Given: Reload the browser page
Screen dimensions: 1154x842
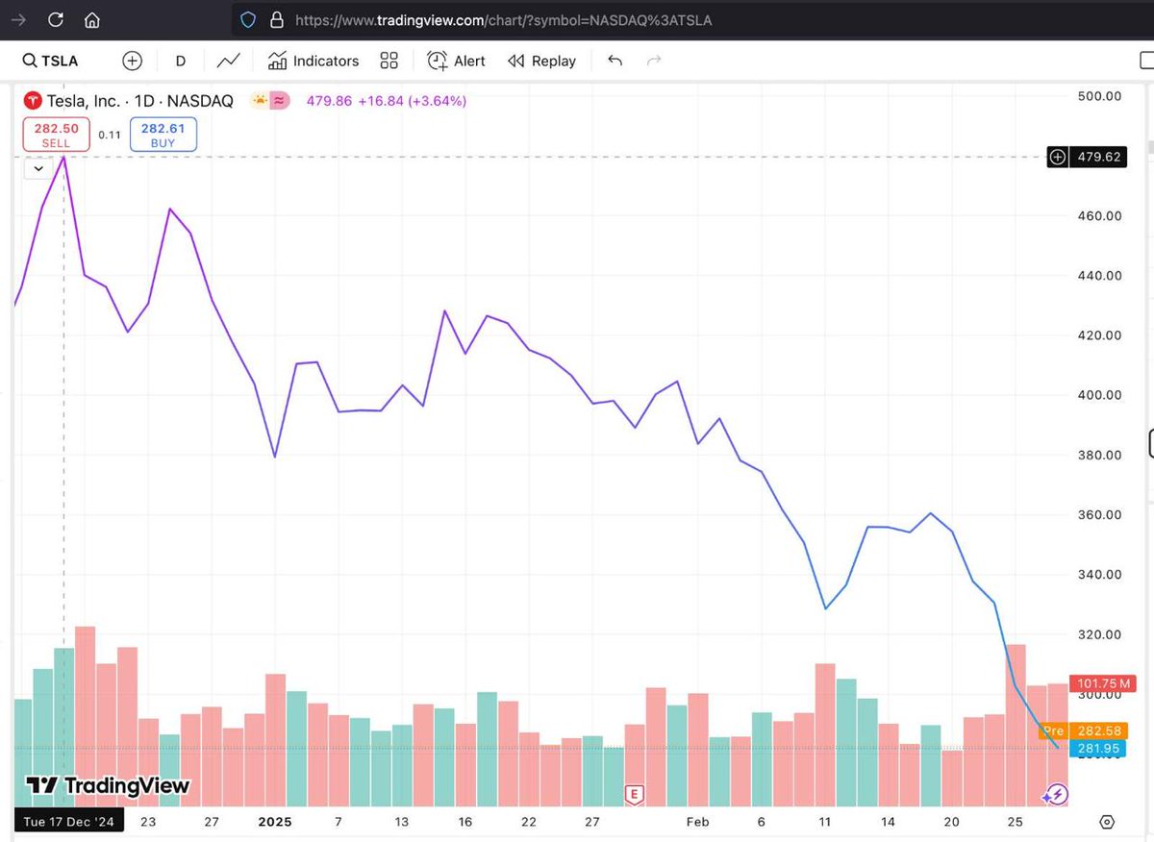Looking at the screenshot, I should pyautogui.click(x=56, y=19).
